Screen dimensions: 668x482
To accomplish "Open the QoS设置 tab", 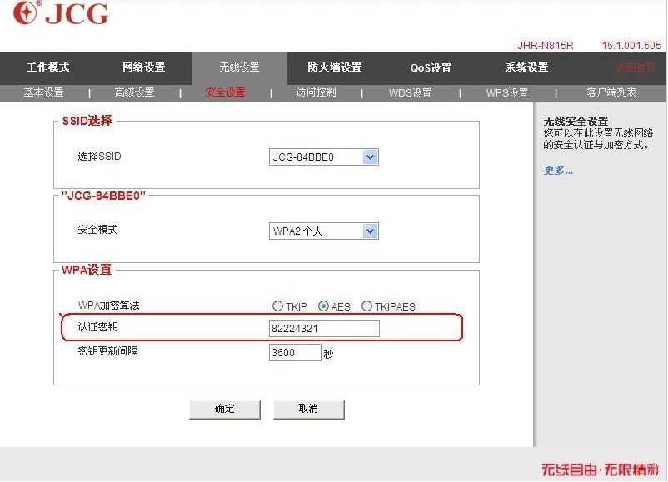I will coord(429,67).
